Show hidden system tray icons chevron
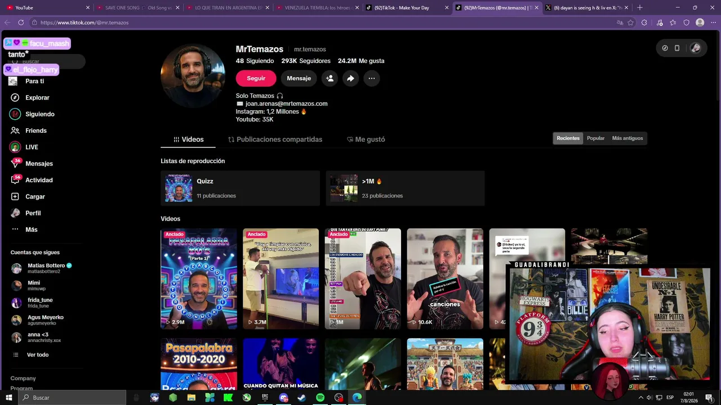The height and width of the screenshot is (405, 721). [x=640, y=398]
